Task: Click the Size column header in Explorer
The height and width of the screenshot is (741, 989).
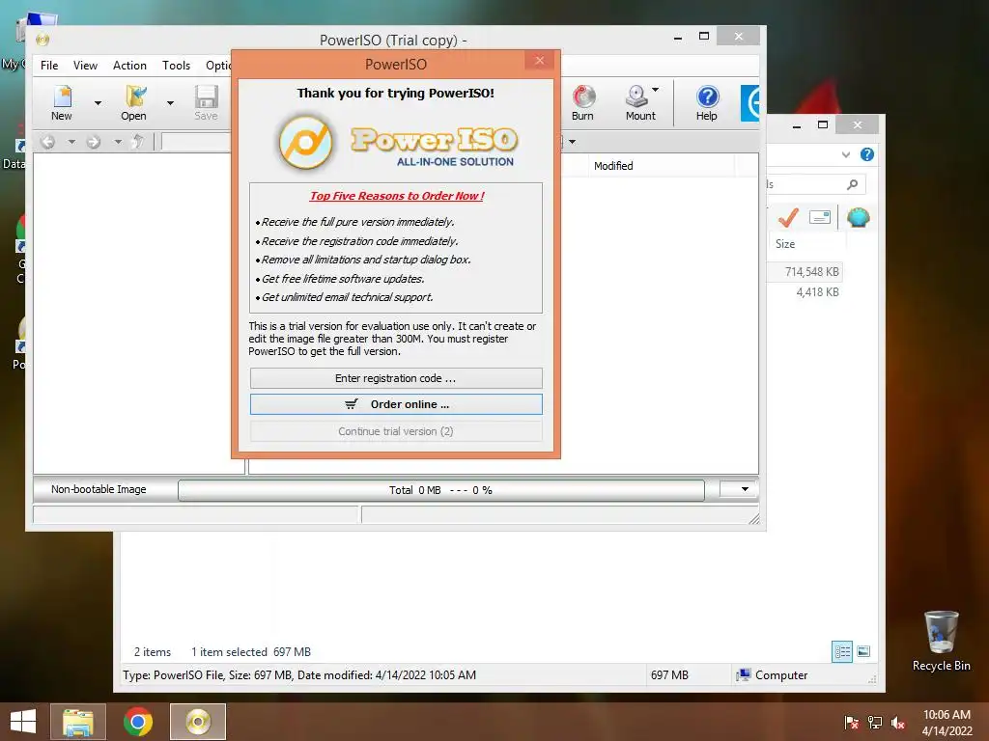Action: click(x=785, y=244)
